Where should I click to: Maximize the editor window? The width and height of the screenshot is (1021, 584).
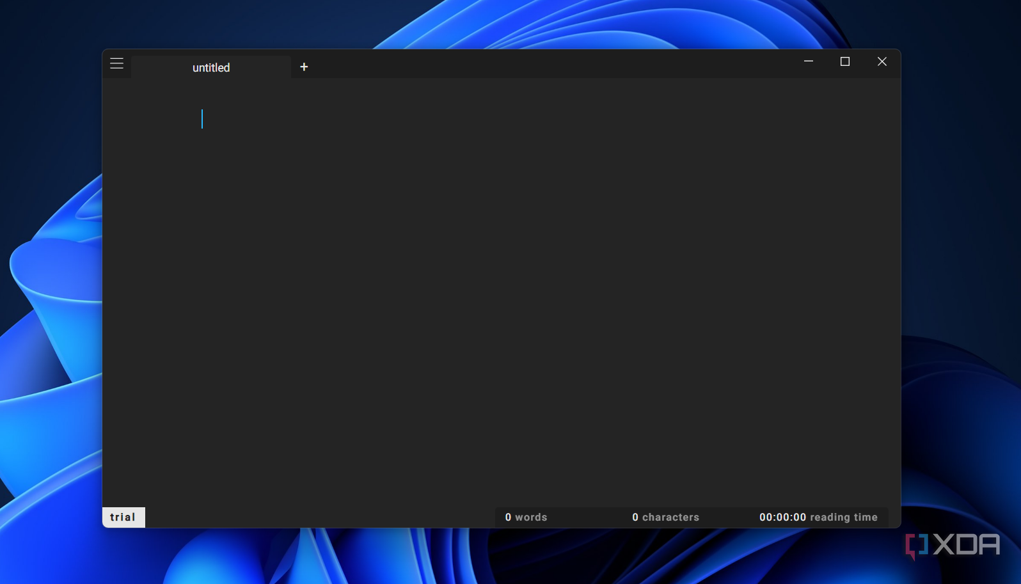[845, 61]
